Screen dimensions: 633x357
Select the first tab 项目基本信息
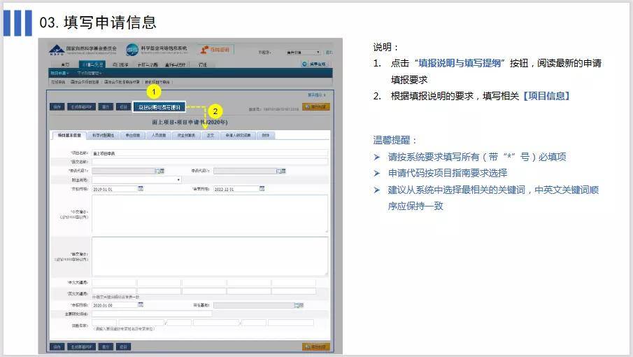[x=68, y=135]
